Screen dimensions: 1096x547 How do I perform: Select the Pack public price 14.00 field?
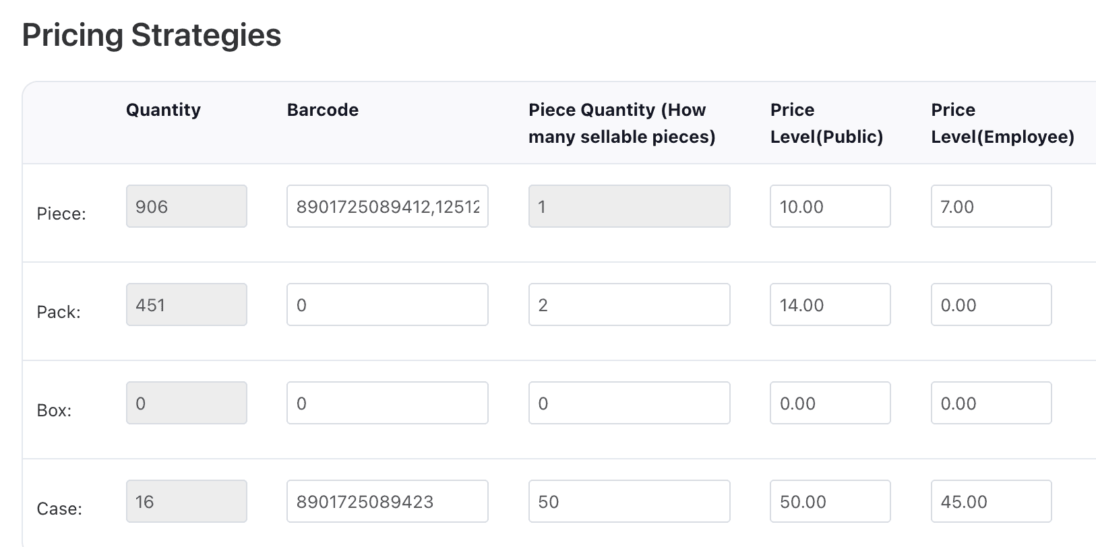830,304
